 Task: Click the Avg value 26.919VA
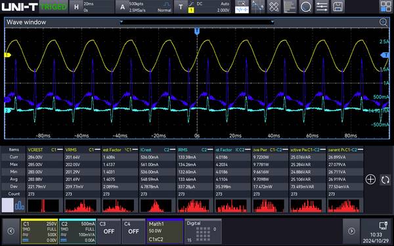tap(337, 180)
